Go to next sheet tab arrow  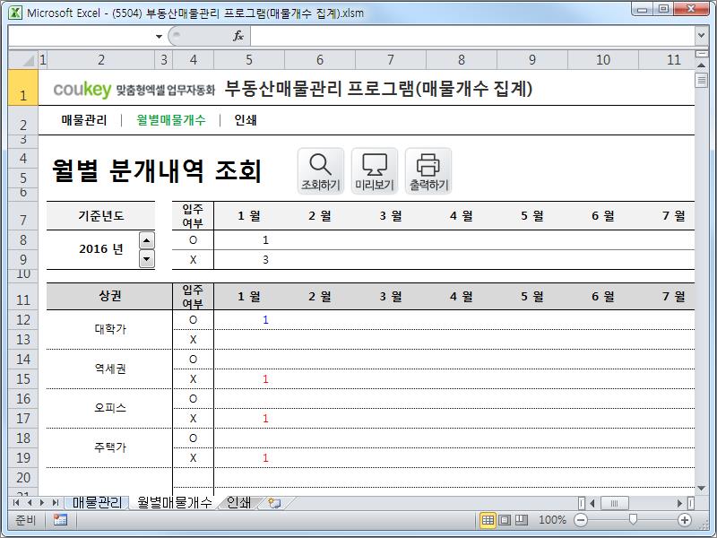tap(42, 503)
